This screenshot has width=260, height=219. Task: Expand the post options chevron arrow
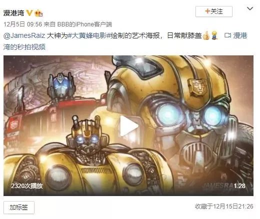tap(250, 8)
